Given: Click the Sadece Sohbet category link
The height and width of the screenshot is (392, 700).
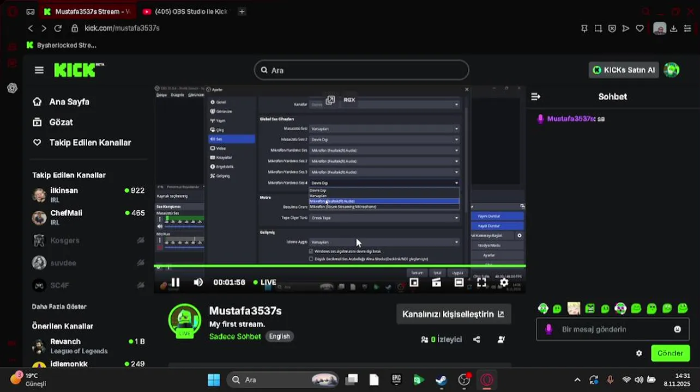Looking at the screenshot, I should (x=235, y=336).
